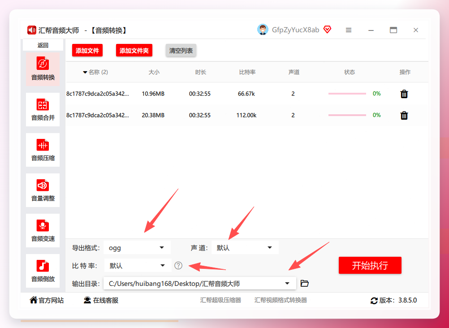This screenshot has height=328, width=449.
Task: Delete the 20.38MB file with trash icon
Action: coord(404,115)
